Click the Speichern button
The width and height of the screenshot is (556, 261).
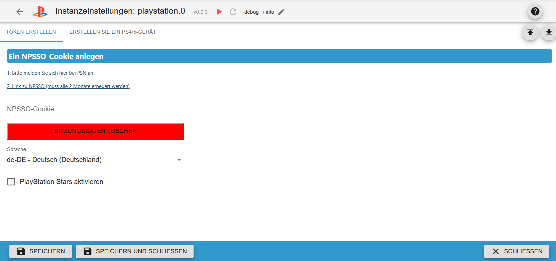pyautogui.click(x=40, y=251)
